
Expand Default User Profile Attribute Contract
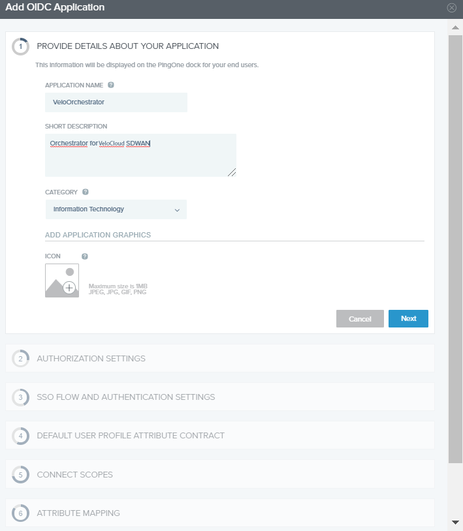click(131, 436)
